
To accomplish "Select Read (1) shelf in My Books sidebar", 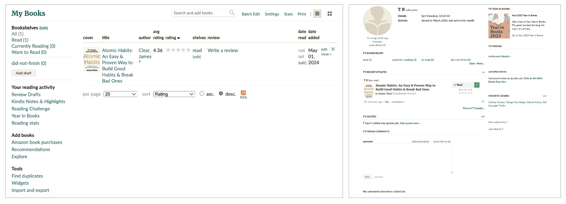I will [x=20, y=40].
